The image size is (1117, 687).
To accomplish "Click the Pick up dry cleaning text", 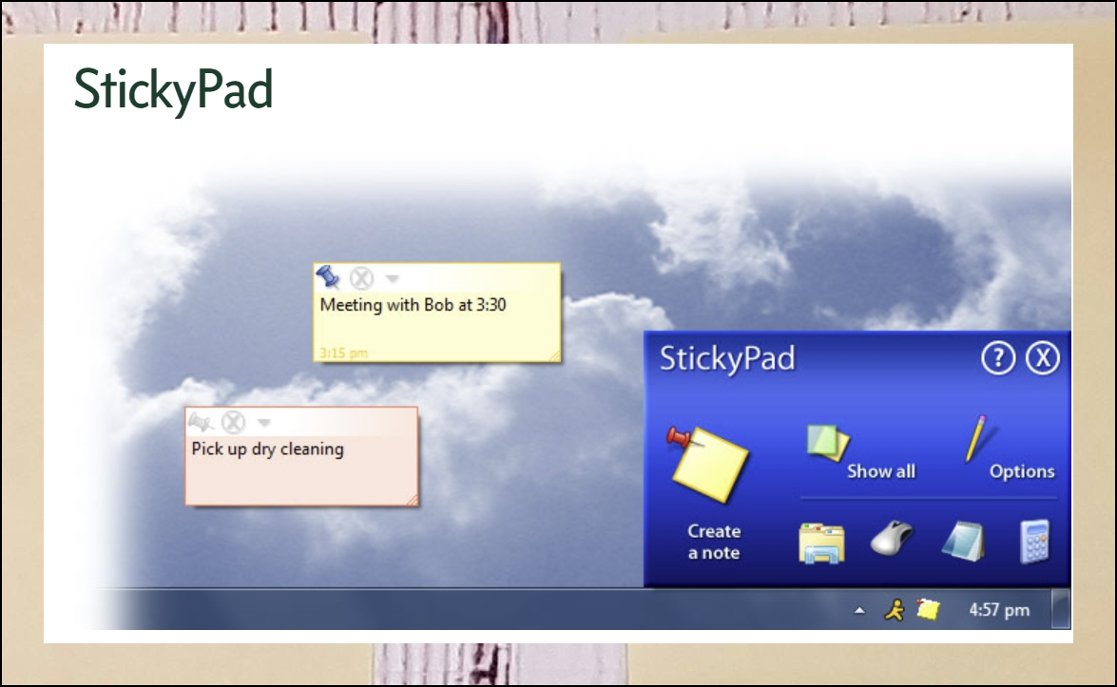I will tap(267, 449).
